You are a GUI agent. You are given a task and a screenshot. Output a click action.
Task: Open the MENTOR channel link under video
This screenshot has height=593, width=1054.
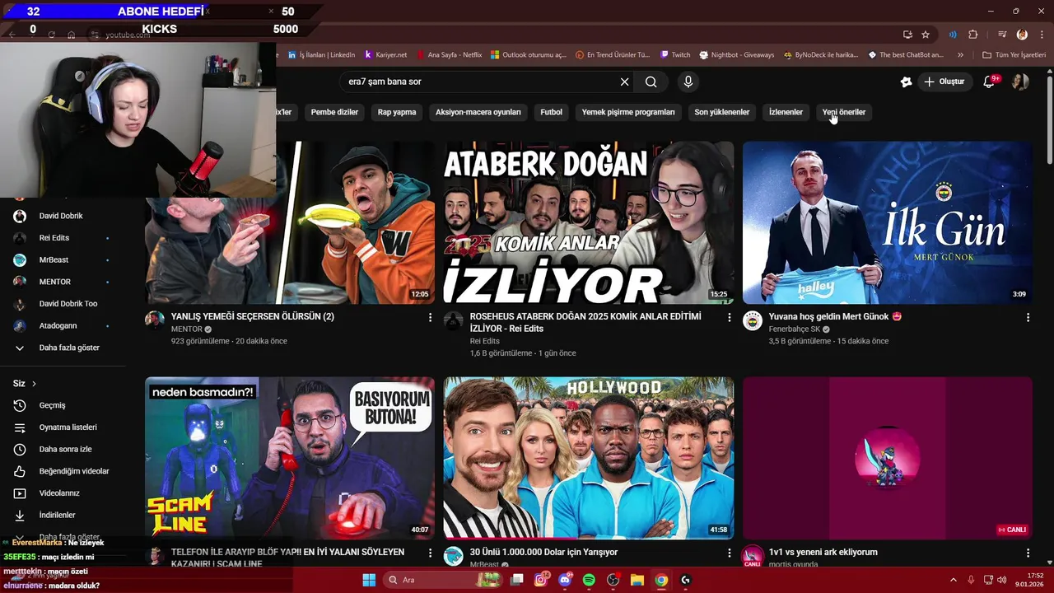coord(186,329)
